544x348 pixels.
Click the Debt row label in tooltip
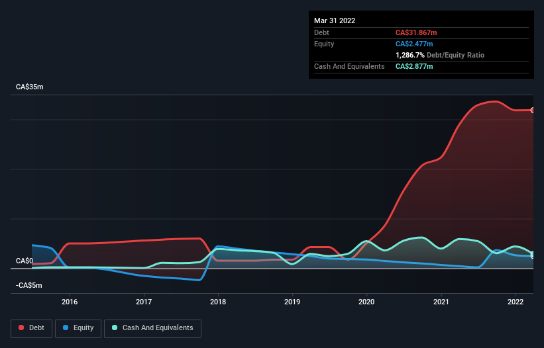pos(321,32)
